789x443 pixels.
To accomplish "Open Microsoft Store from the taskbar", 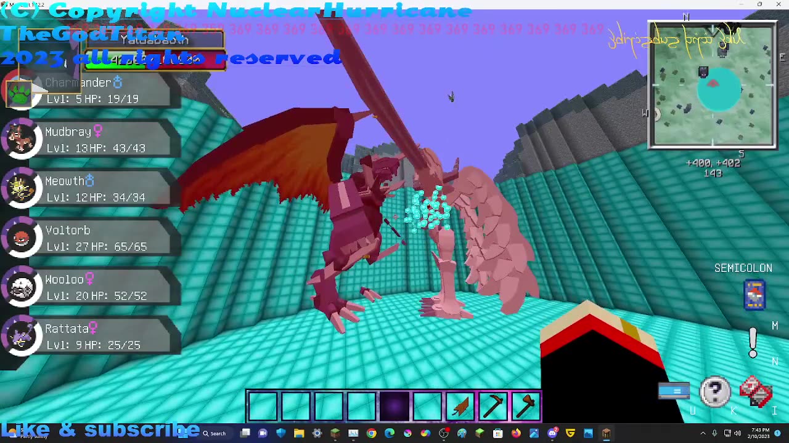I will pos(497,433).
